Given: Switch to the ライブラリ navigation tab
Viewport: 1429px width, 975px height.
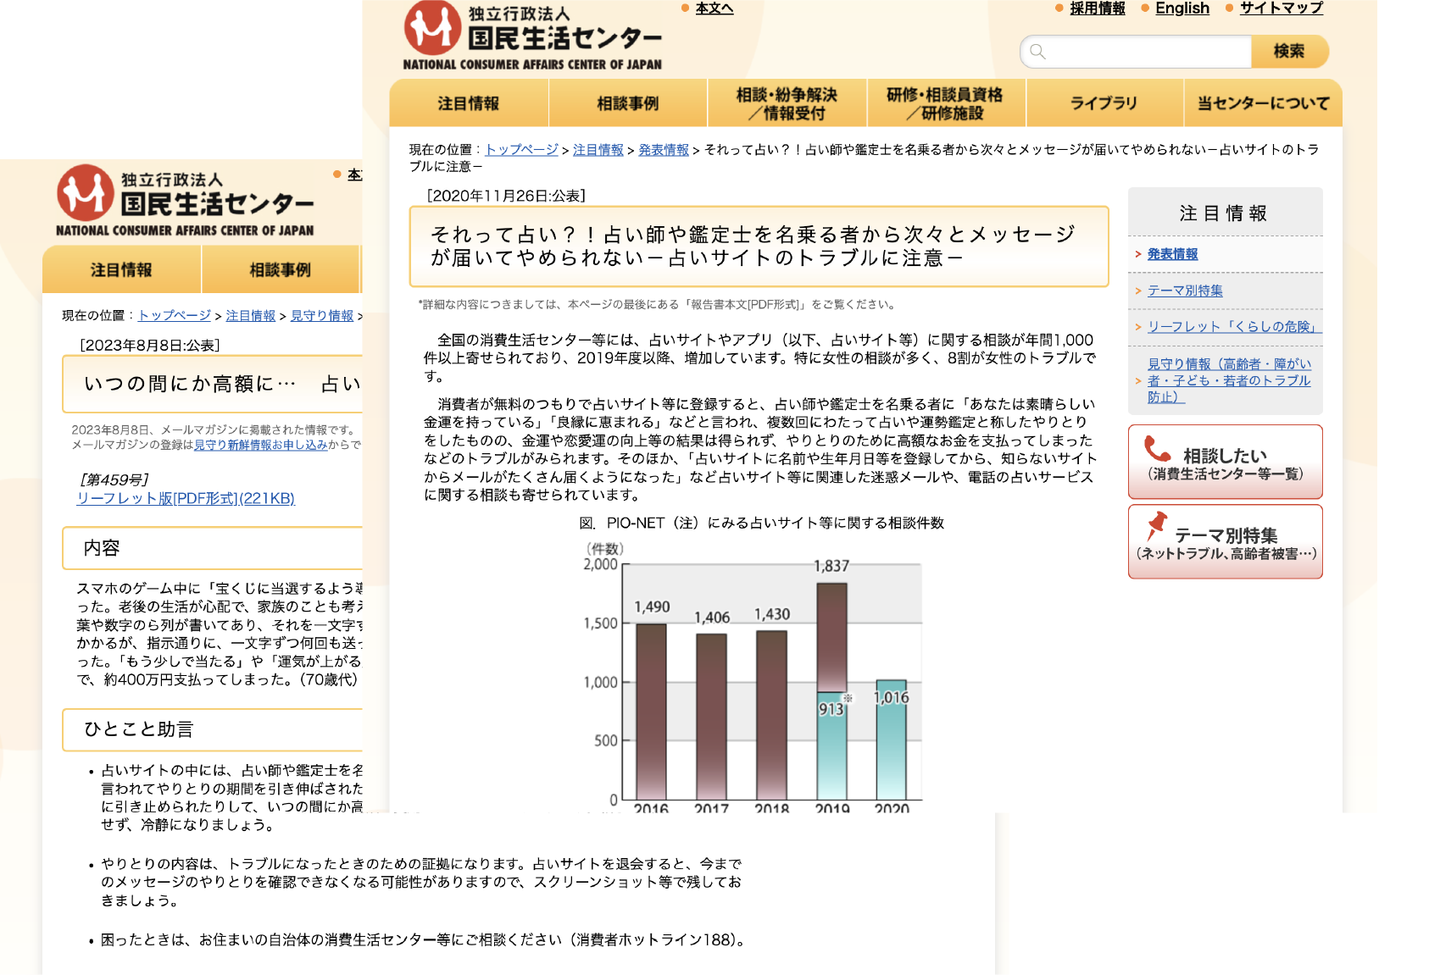Looking at the screenshot, I should point(1105,102).
